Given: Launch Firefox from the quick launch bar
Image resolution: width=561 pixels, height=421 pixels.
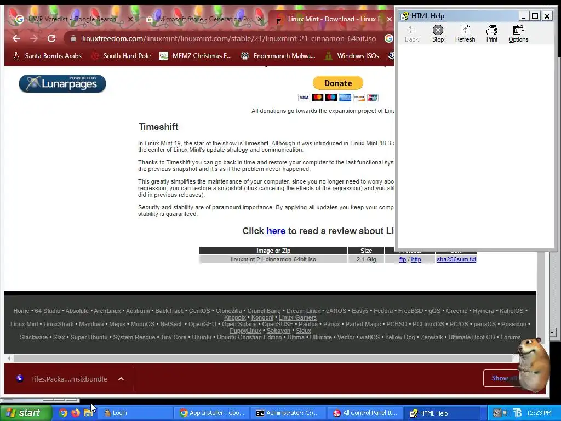Looking at the screenshot, I should tap(76, 413).
